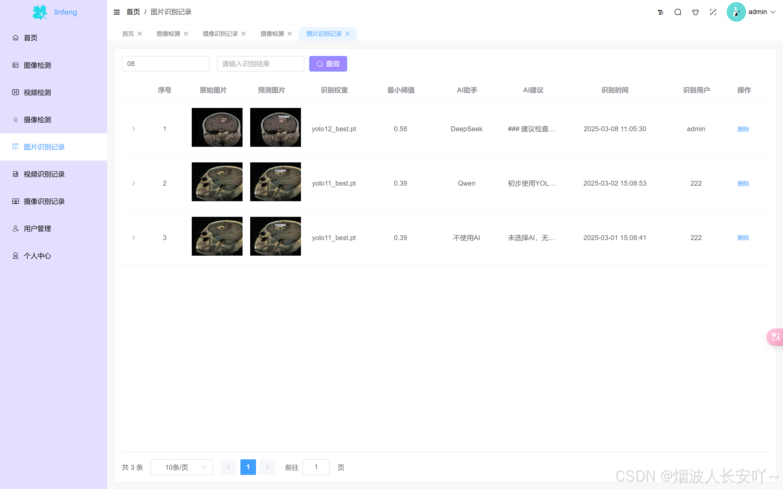Open predicted image thumbnail in row 2
Screen dimensions: 783x489
pyautogui.click(x=275, y=182)
